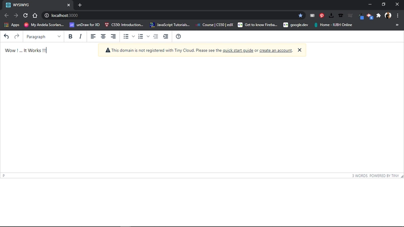Increase indent of paragraph
Image resolution: width=404 pixels, height=227 pixels.
click(x=166, y=36)
